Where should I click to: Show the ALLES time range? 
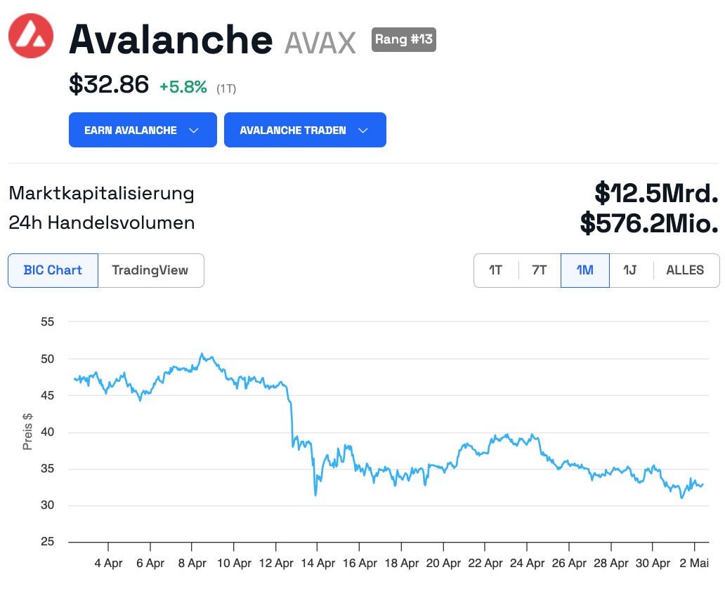click(x=685, y=270)
